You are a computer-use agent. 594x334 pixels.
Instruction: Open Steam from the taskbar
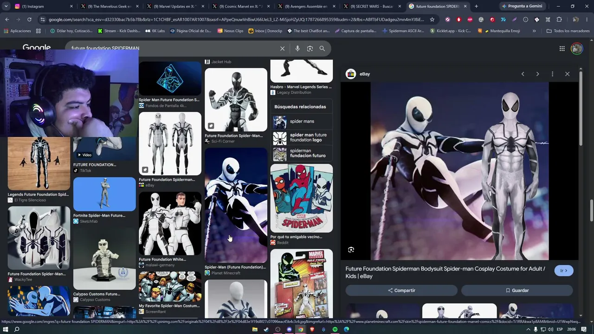point(266,329)
